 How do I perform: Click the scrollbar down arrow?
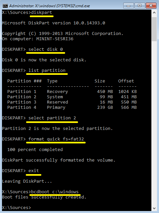tap(154, 208)
